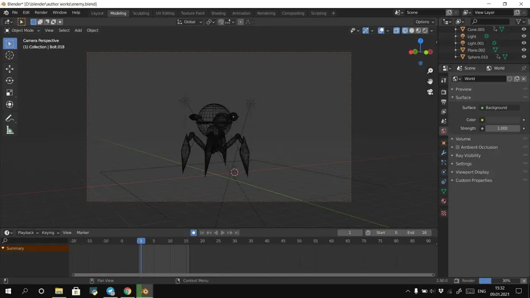Click the world Color swatch
Viewport: 530px width, 298px height.
(503, 120)
